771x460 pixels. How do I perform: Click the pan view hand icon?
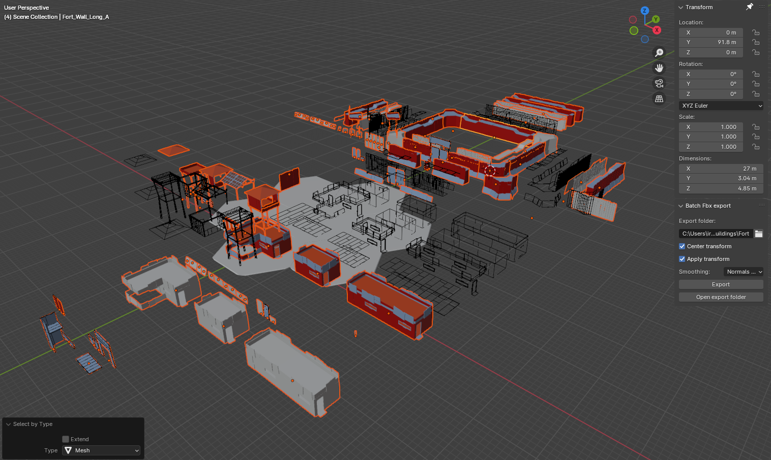click(659, 68)
